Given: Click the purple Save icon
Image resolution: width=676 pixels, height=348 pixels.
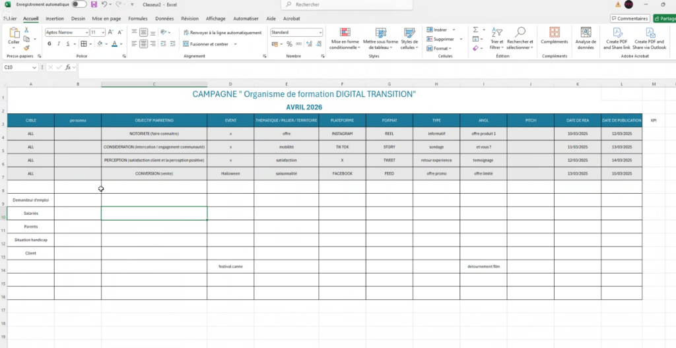Looking at the screenshot, I should [x=94, y=5].
